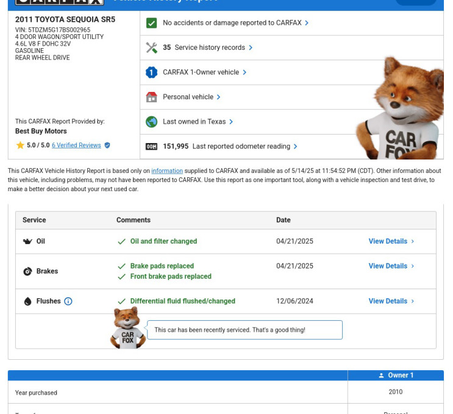This screenshot has width=453, height=414.
Task: Follow the 'information' hyperlink in disclaimer
Action: point(167,171)
